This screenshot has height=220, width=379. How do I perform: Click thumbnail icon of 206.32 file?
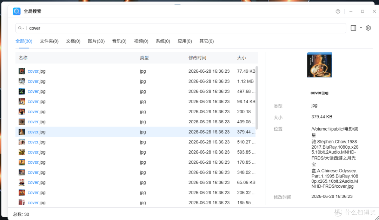coord(22,193)
